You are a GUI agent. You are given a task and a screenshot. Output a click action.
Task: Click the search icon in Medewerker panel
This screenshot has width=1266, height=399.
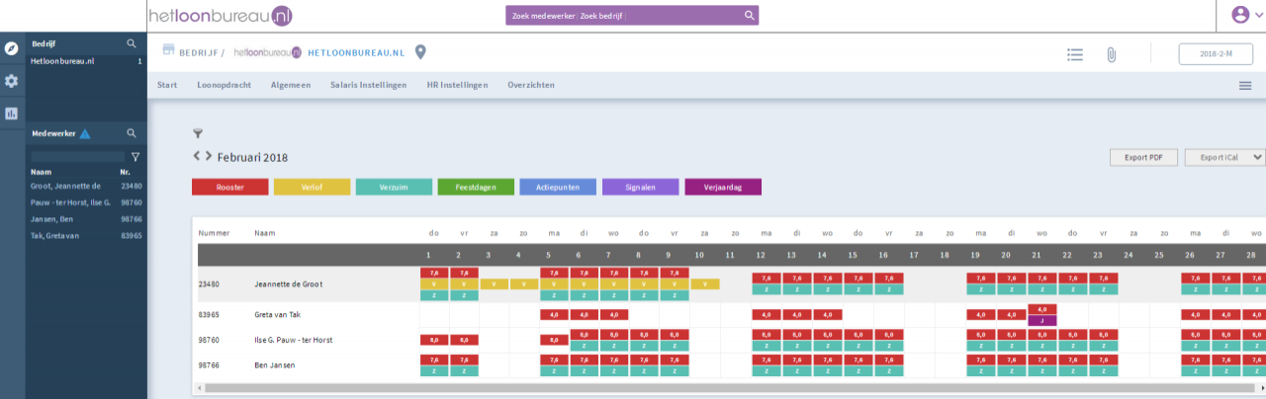point(132,133)
